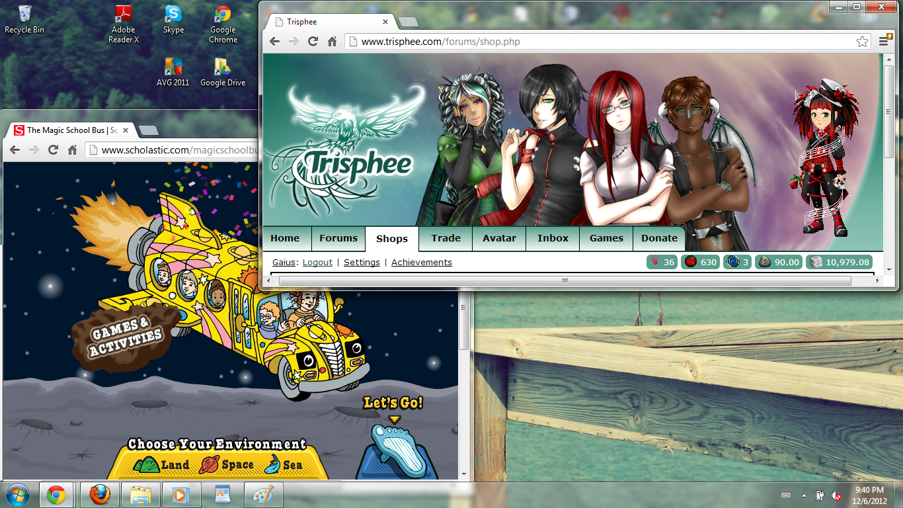Open Paint from the taskbar
The width and height of the screenshot is (903, 508).
tap(264, 495)
